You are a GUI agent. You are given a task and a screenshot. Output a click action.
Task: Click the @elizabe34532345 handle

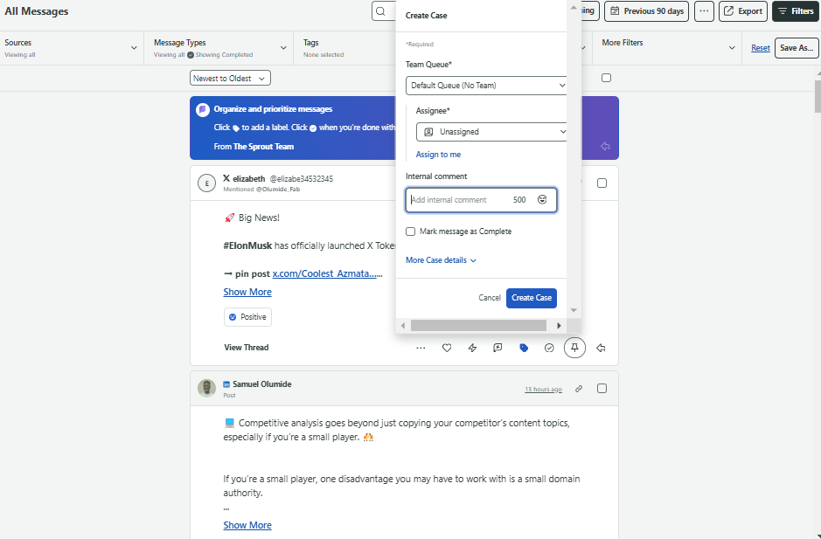click(x=301, y=179)
